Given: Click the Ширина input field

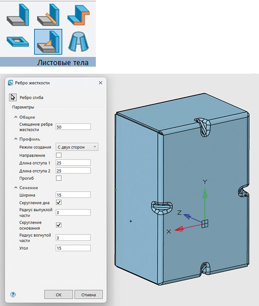Looking at the screenshot, I should coord(73,194).
